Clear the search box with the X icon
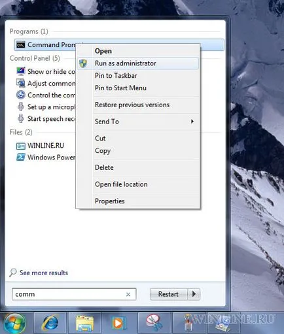 pos(128,294)
